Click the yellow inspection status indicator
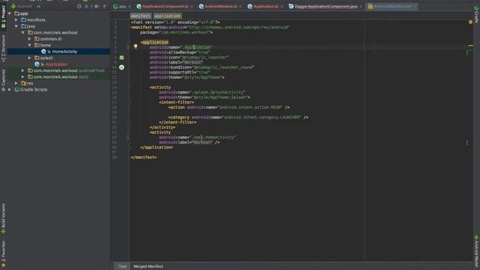The image size is (480, 270). pyautogui.click(x=470, y=22)
